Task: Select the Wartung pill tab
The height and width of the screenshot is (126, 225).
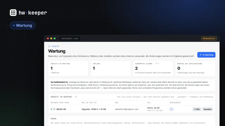Action: pyautogui.click(x=22, y=26)
